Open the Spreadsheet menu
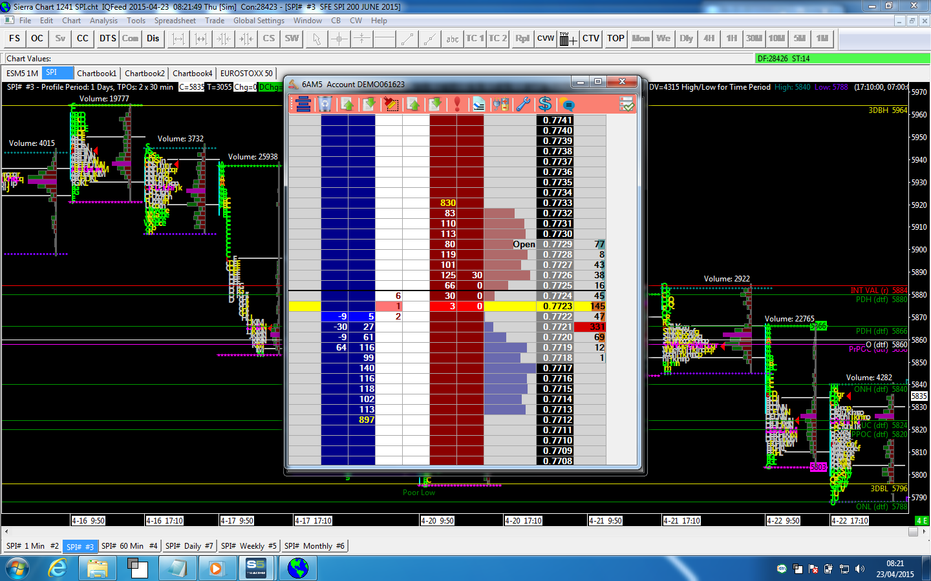The width and height of the screenshot is (931, 581). 175,21
